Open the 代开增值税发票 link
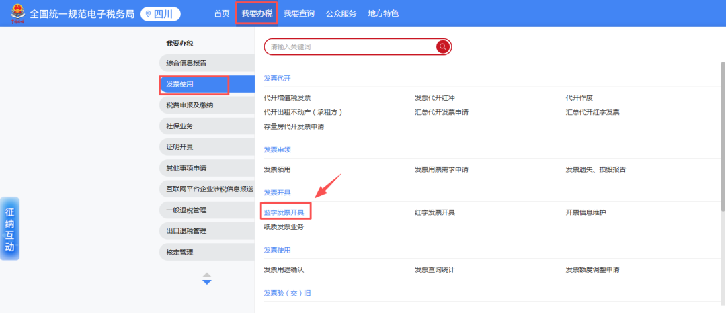Image resolution: width=726 pixels, height=313 pixels. [x=287, y=98]
